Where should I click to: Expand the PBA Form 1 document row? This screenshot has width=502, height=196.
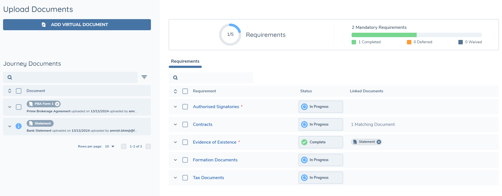point(10,107)
